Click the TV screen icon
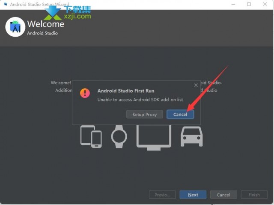This screenshot has height=205, width=274. click(154, 138)
